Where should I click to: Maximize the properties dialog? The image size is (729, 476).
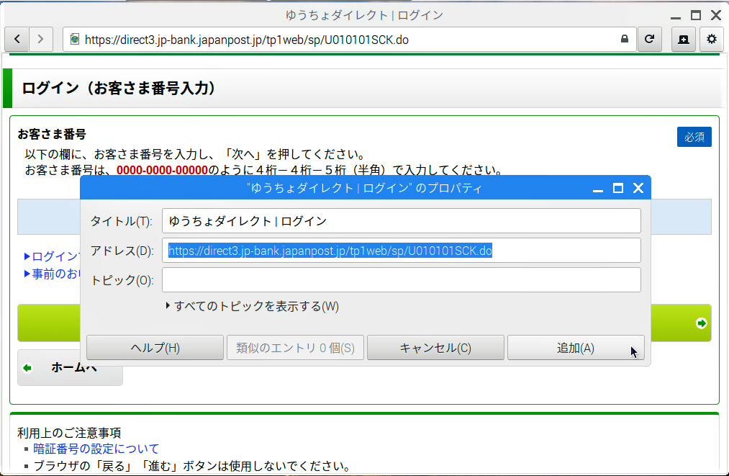pos(618,188)
